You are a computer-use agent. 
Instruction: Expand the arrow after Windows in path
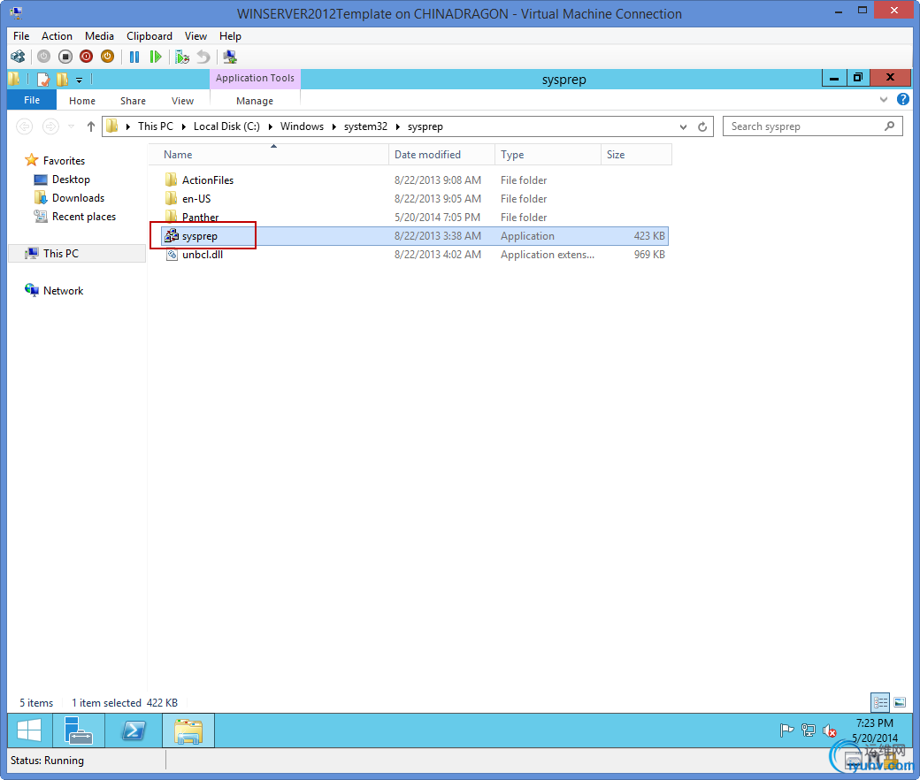(333, 126)
